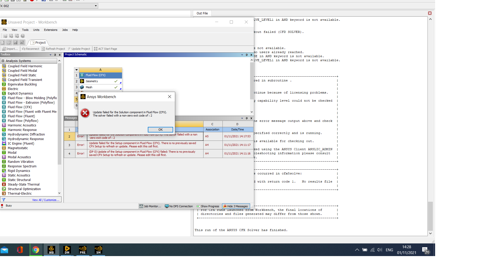This screenshot has height=273, width=486.
Task: Open the Units menu
Action: (36, 30)
